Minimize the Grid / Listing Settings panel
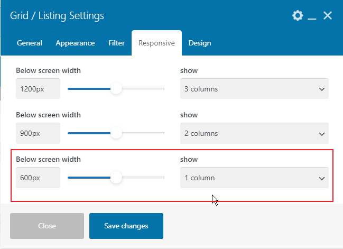This screenshot has width=343, height=249. point(312,17)
